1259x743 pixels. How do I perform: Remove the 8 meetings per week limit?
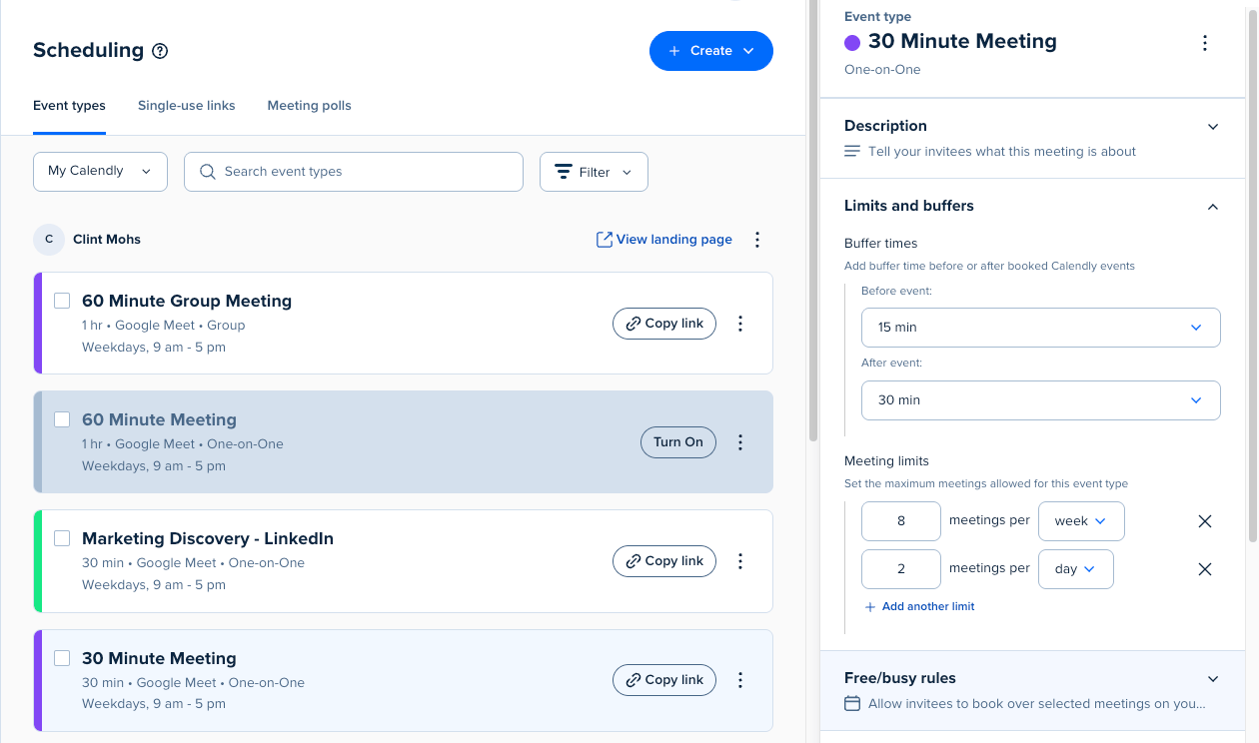click(x=1205, y=521)
